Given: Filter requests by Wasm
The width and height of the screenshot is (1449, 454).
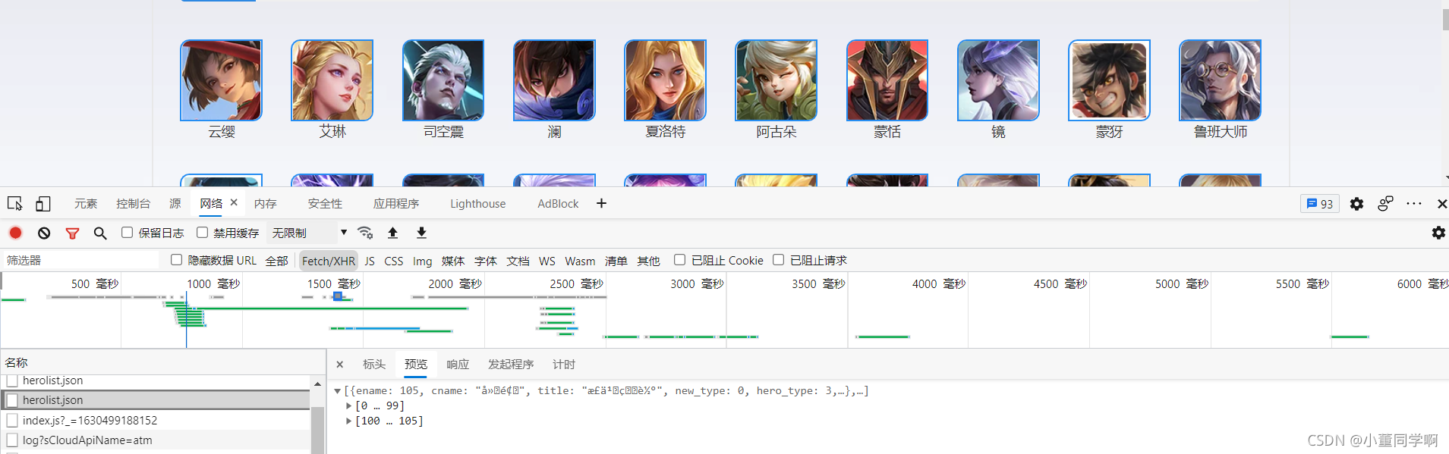Looking at the screenshot, I should click(x=580, y=261).
